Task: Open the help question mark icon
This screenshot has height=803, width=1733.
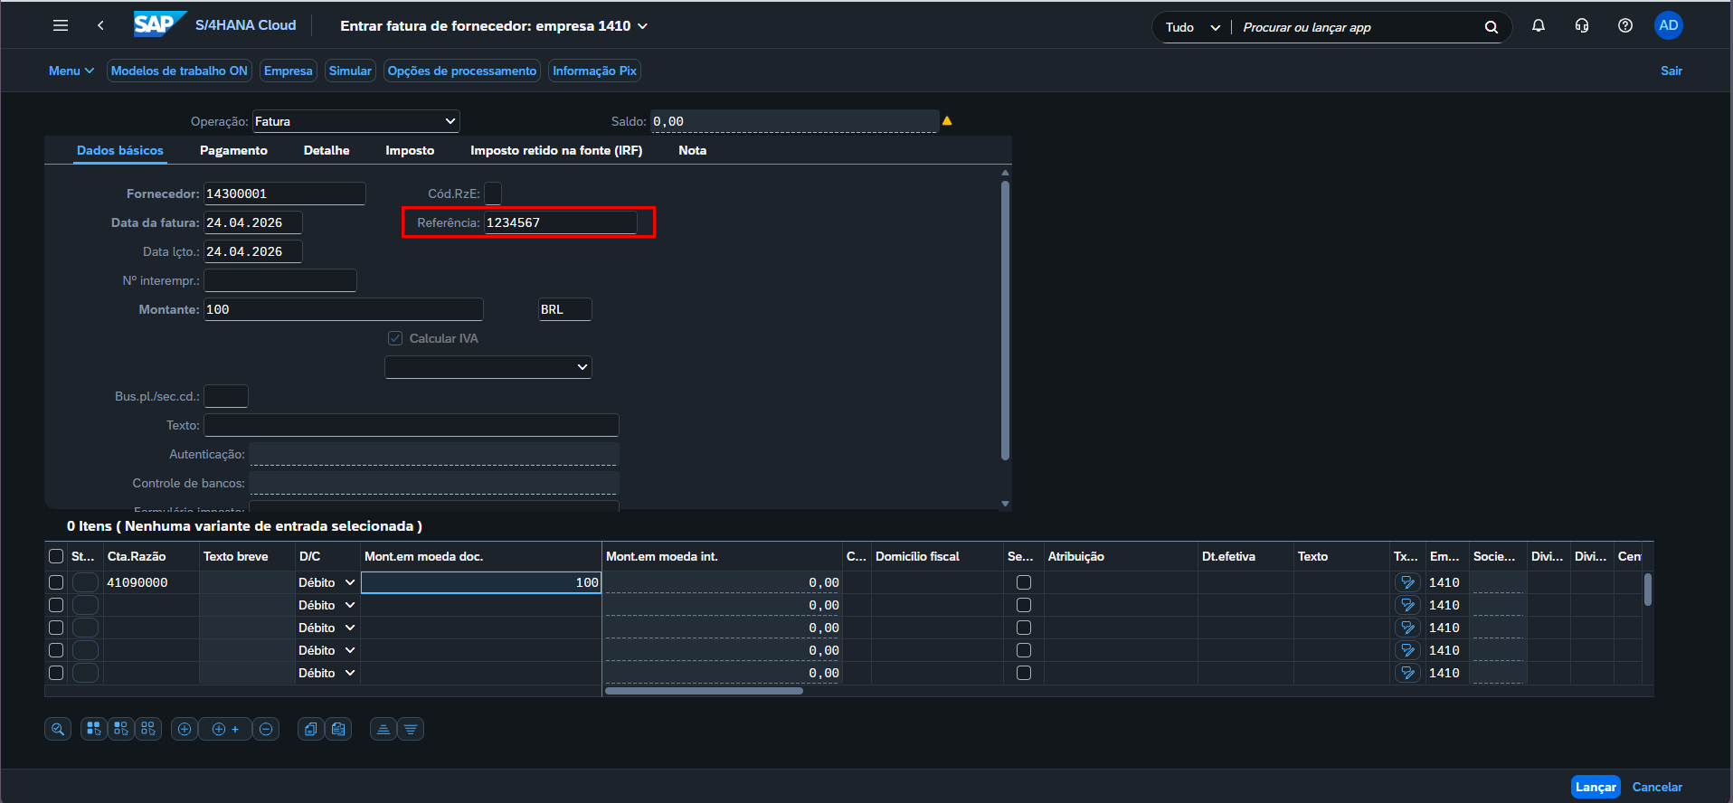Action: [1624, 25]
